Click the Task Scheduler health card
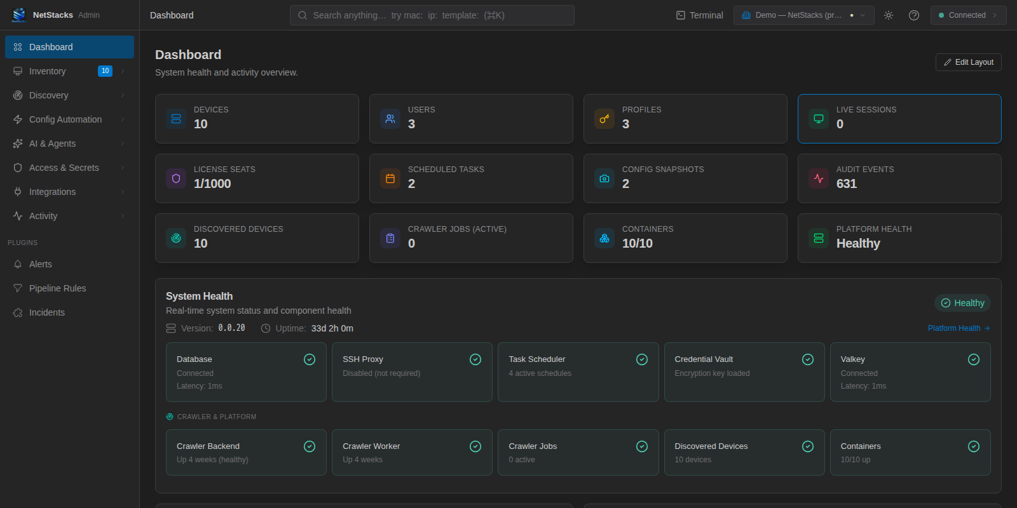 [578, 372]
